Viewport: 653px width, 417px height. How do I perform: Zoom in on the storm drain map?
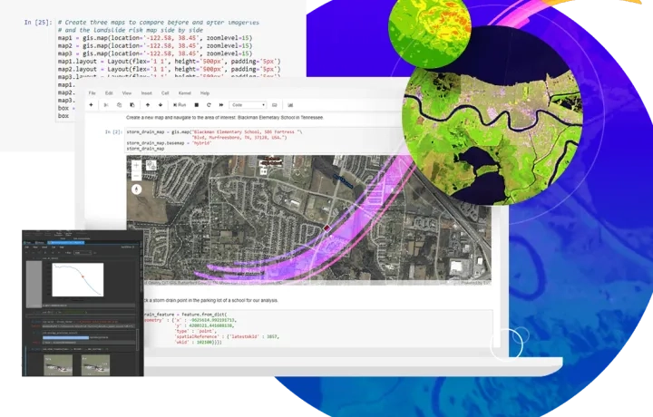click(x=136, y=165)
